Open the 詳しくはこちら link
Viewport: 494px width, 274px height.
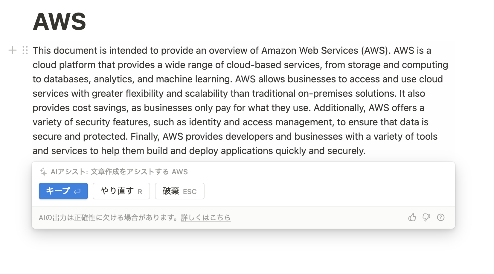coord(205,218)
